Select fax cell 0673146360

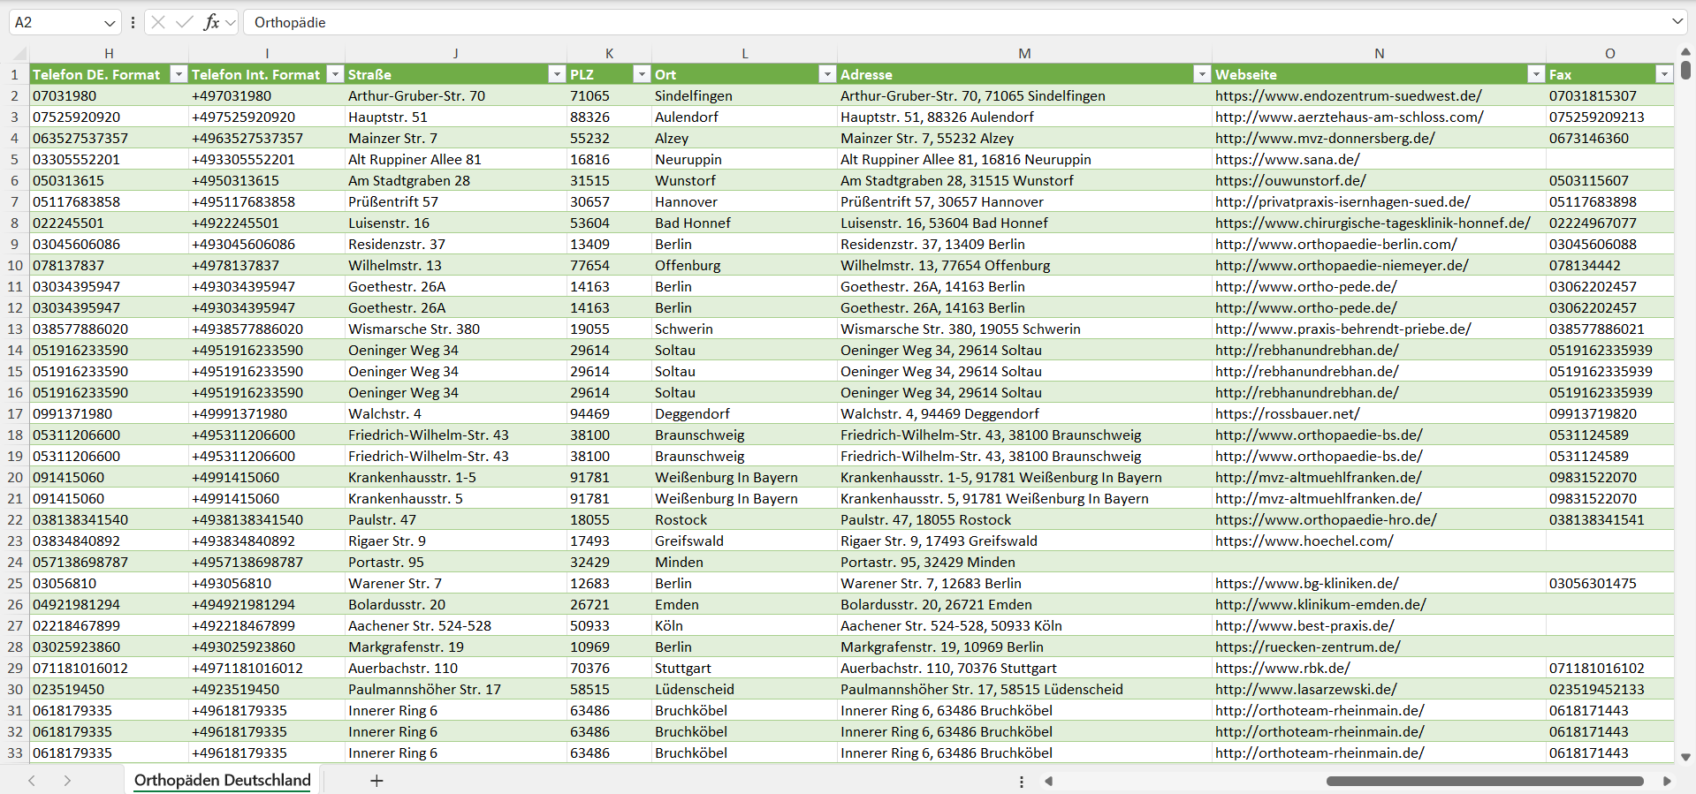click(x=1610, y=138)
